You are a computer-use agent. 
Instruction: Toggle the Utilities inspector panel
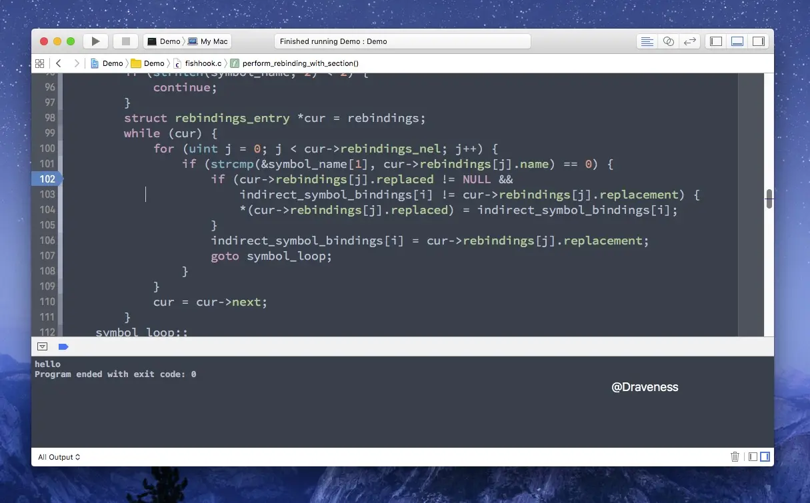click(x=759, y=41)
